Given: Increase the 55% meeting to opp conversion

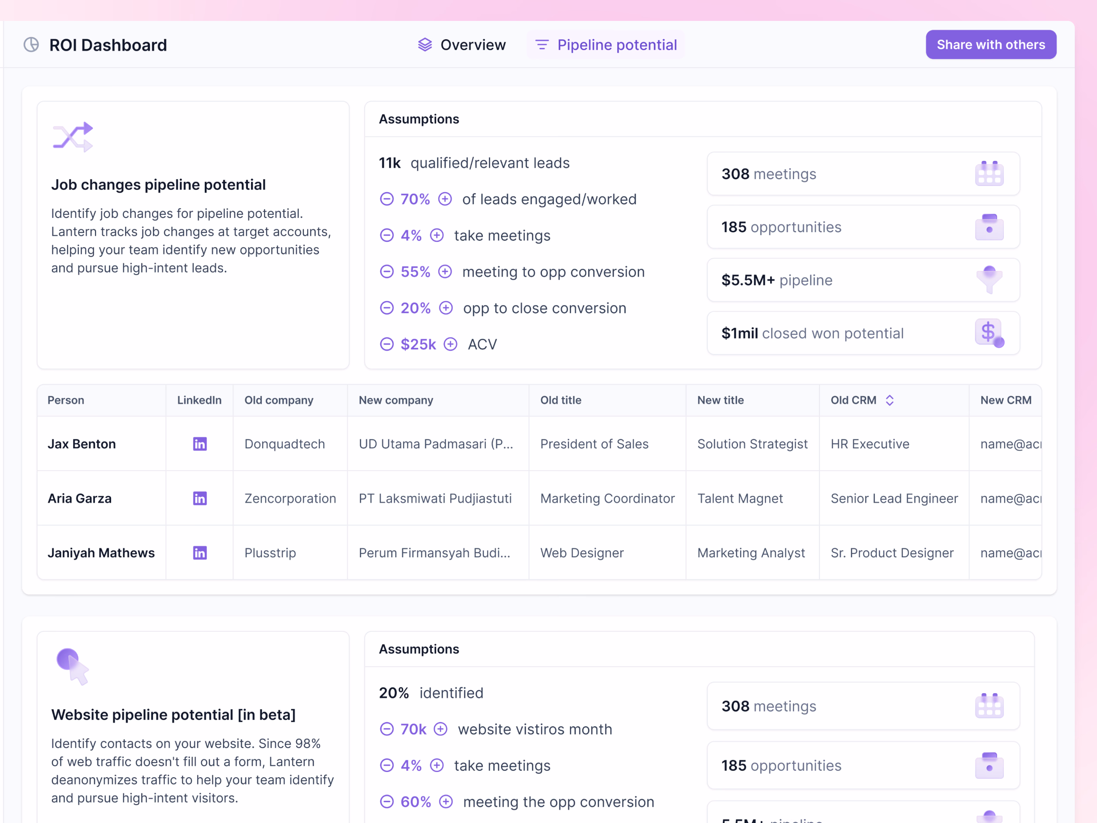Looking at the screenshot, I should pos(445,271).
